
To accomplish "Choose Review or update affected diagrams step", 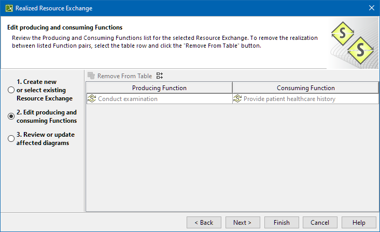I will point(11,139).
